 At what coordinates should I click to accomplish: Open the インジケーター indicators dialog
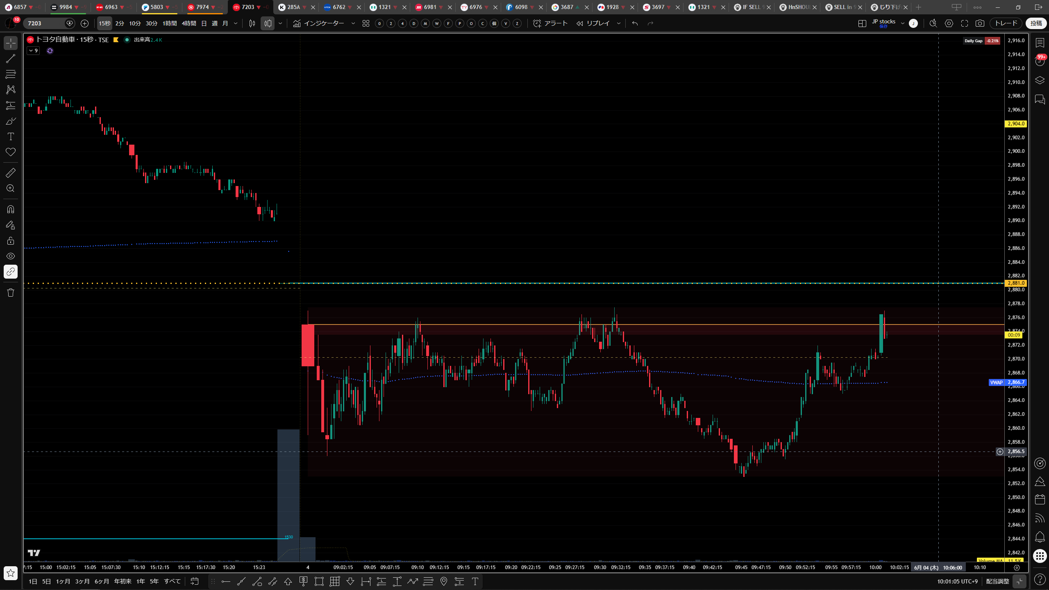[319, 23]
